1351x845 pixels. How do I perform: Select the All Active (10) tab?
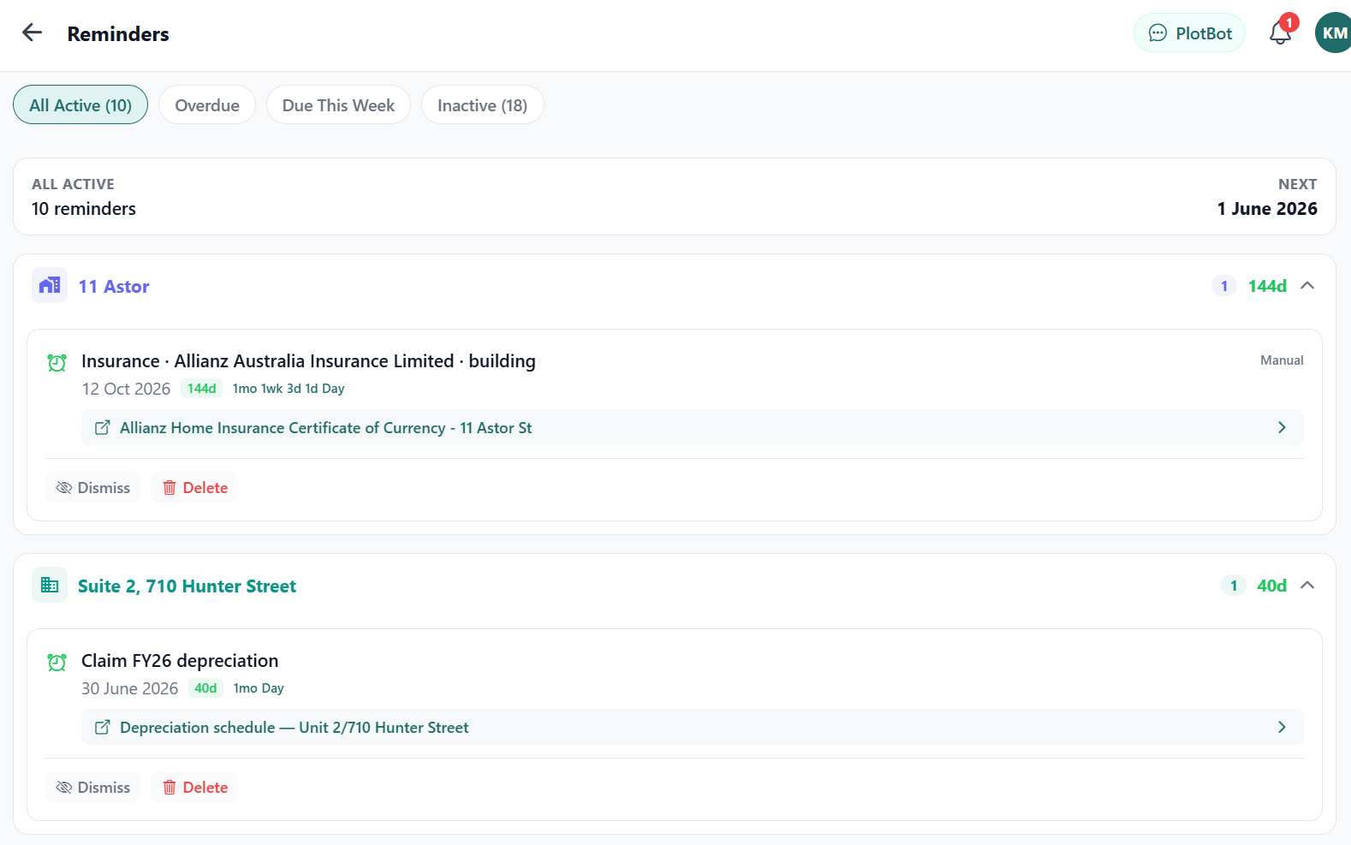(x=80, y=104)
